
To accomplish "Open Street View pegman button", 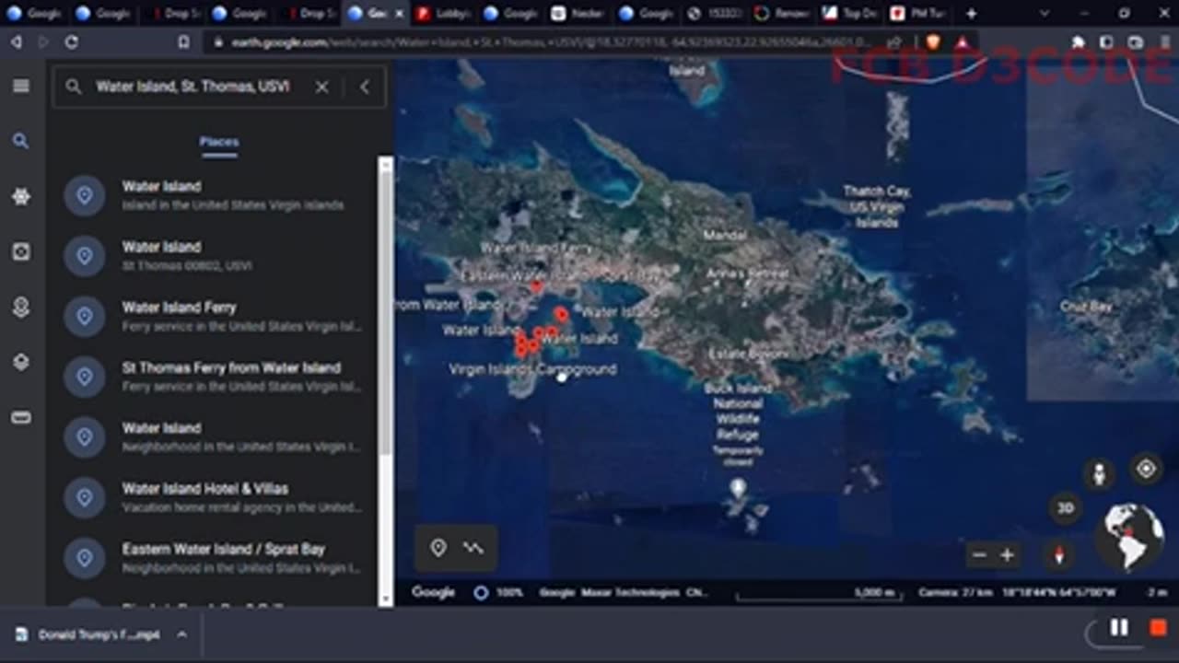I will tap(1098, 474).
